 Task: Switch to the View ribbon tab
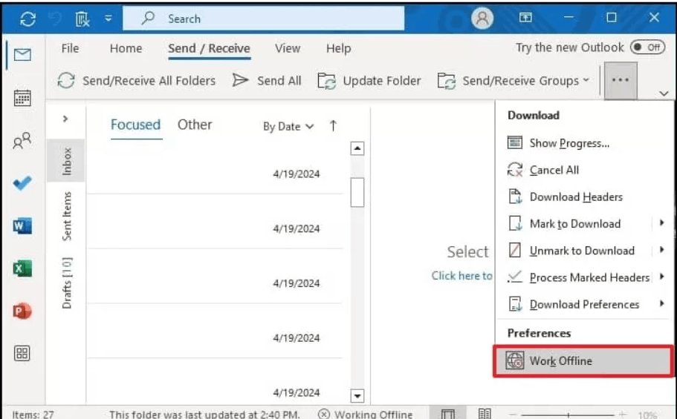tap(288, 48)
